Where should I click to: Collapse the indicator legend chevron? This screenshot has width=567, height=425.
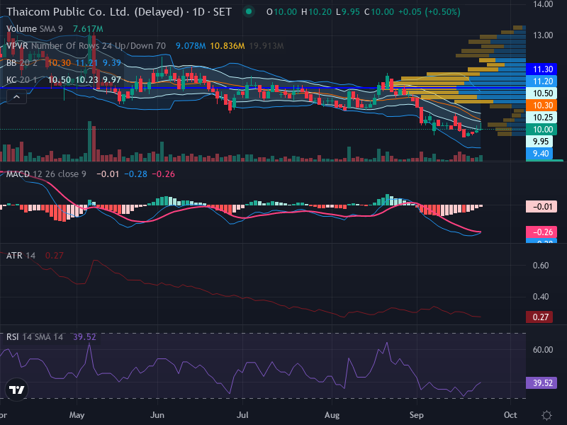(16, 97)
